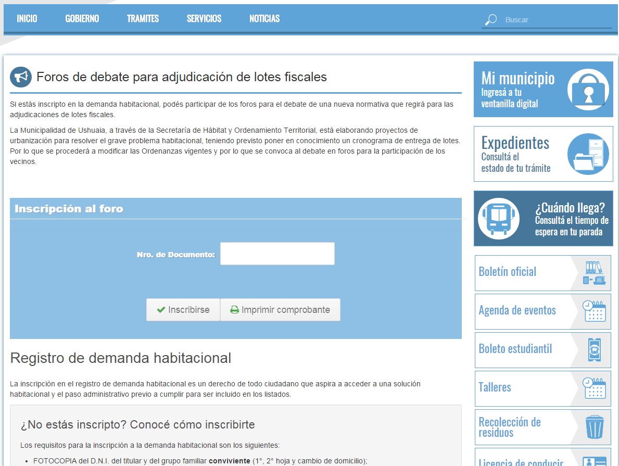This screenshot has width=619, height=466.
Task: Open the INICIO menu item
Action: click(27, 19)
